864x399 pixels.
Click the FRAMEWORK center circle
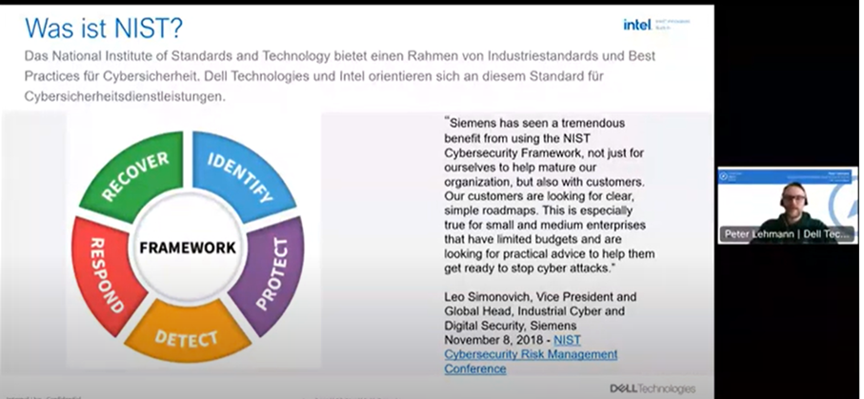click(x=188, y=248)
